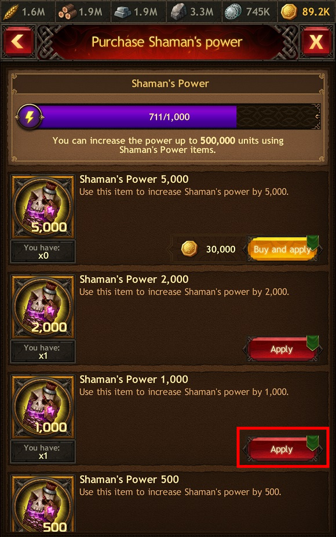This screenshot has width=336, height=537.
Task: Apply the Shaman's Power 1,000 item
Action: pyautogui.click(x=283, y=449)
